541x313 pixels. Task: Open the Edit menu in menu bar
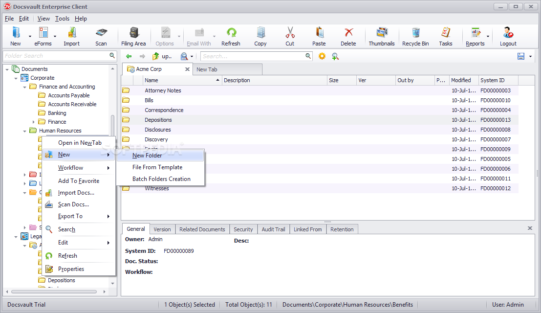coord(24,19)
